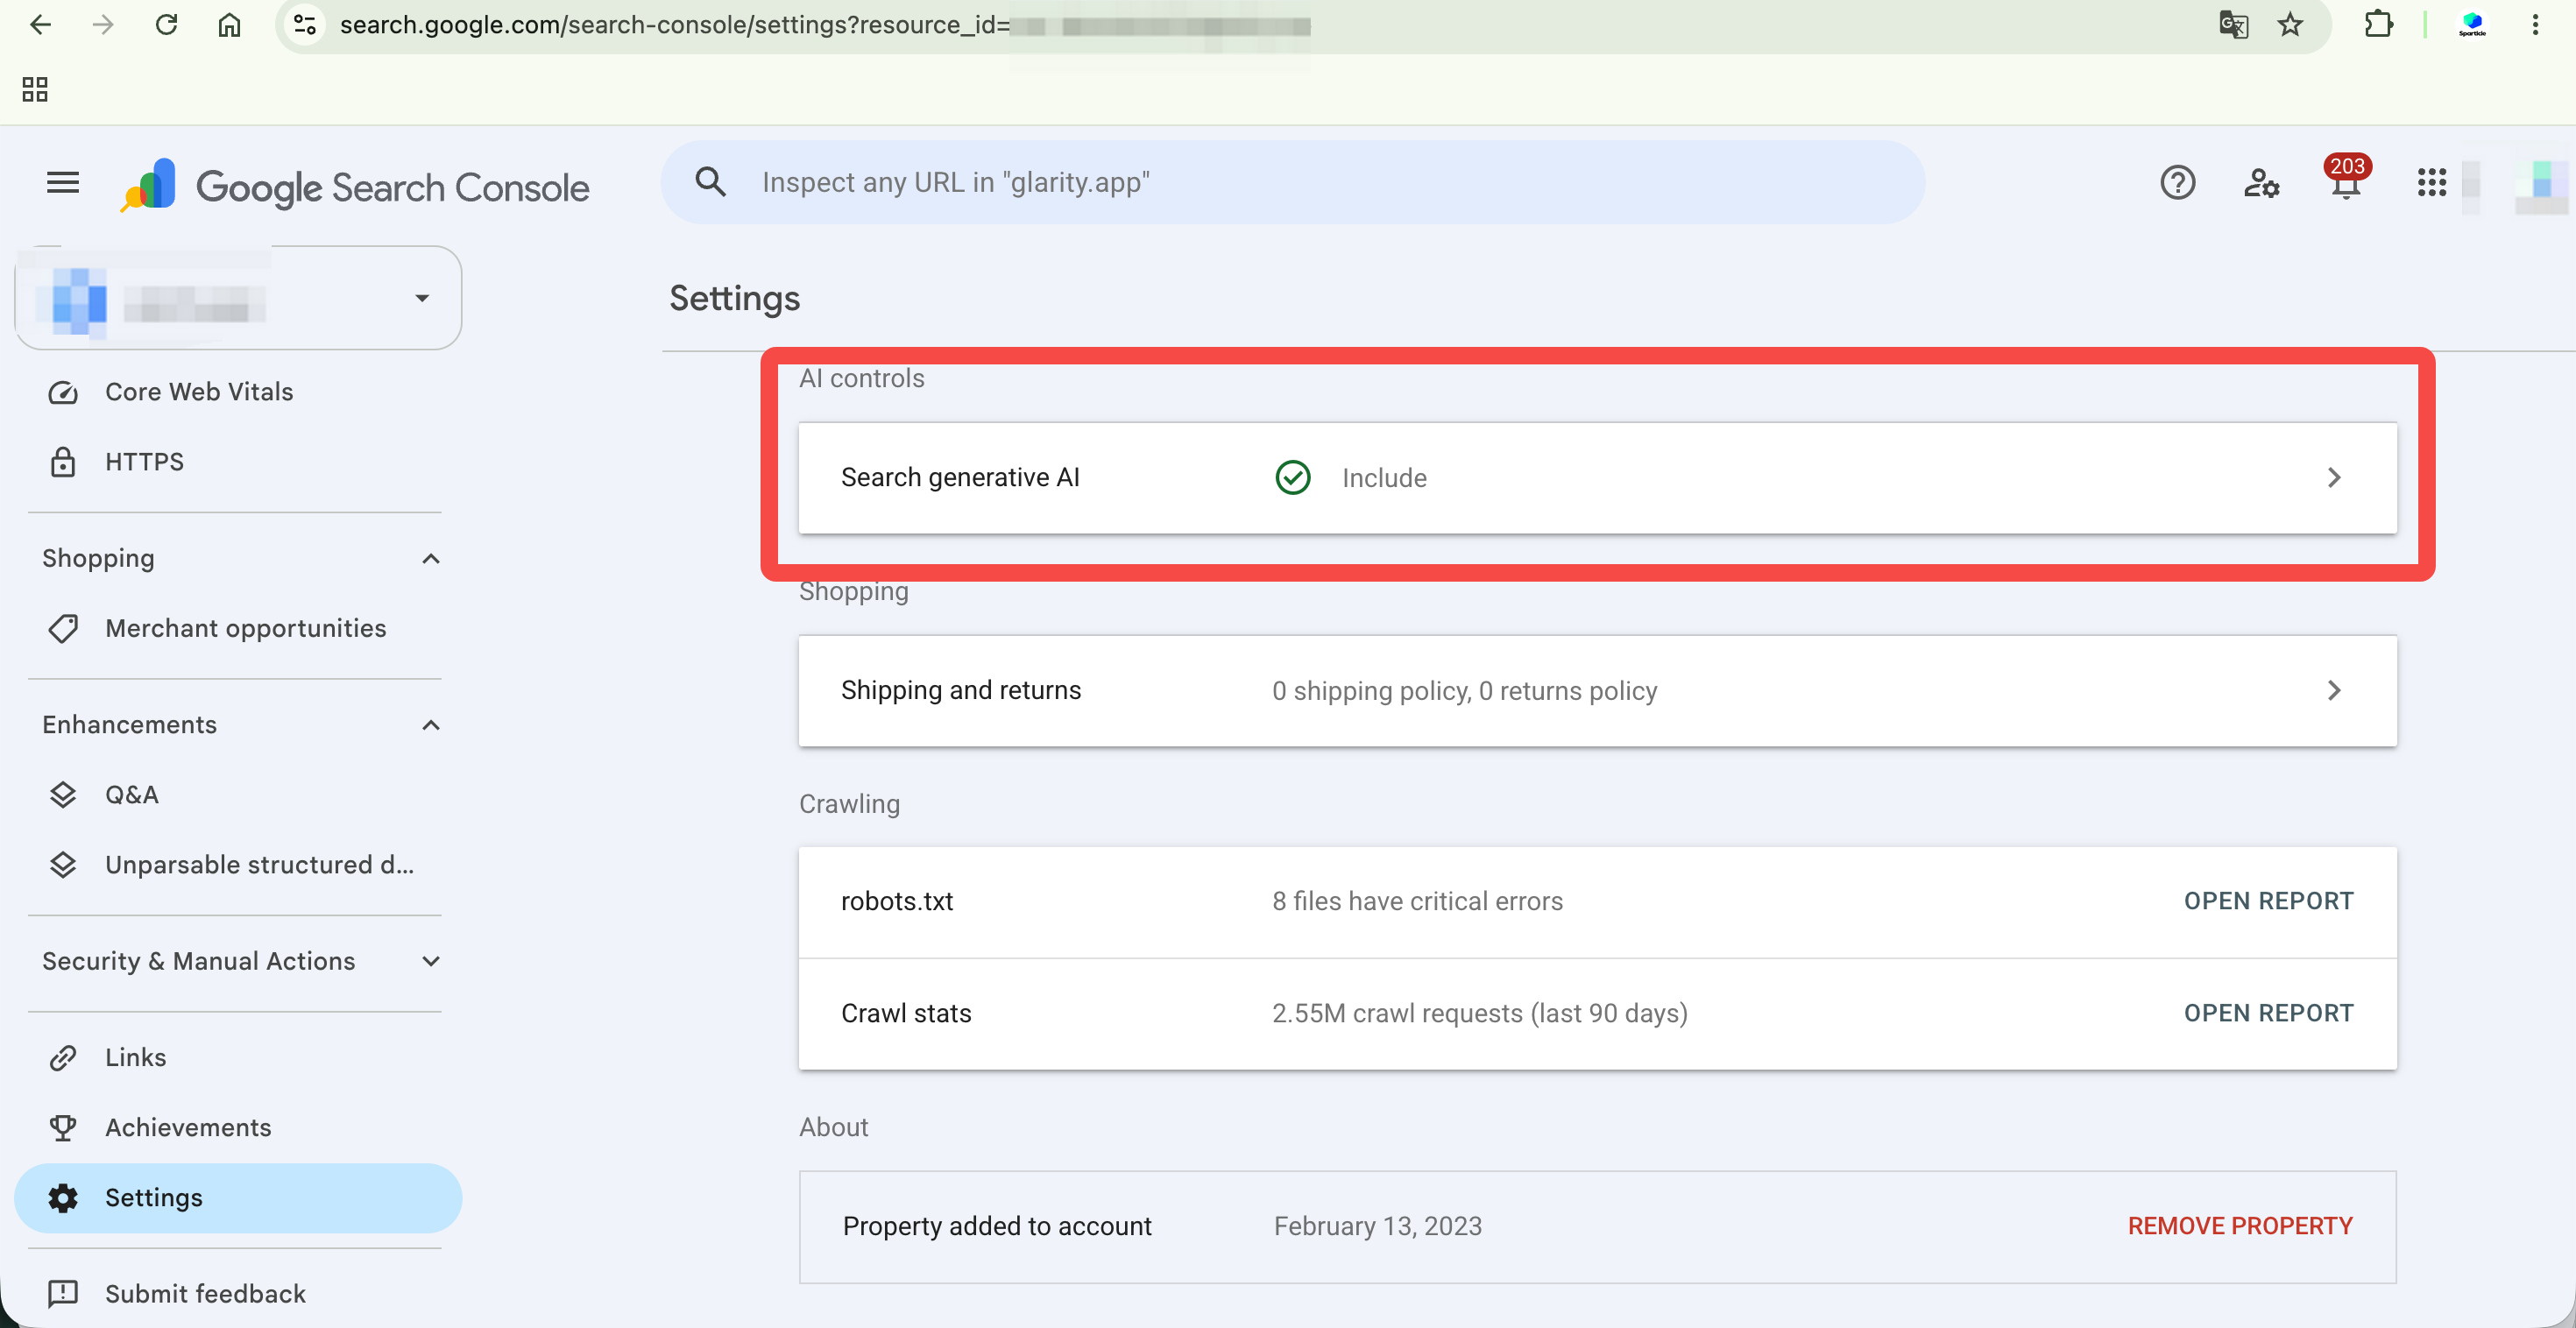The height and width of the screenshot is (1328, 2576).
Task: Open the Achievements page
Action: point(238,1127)
